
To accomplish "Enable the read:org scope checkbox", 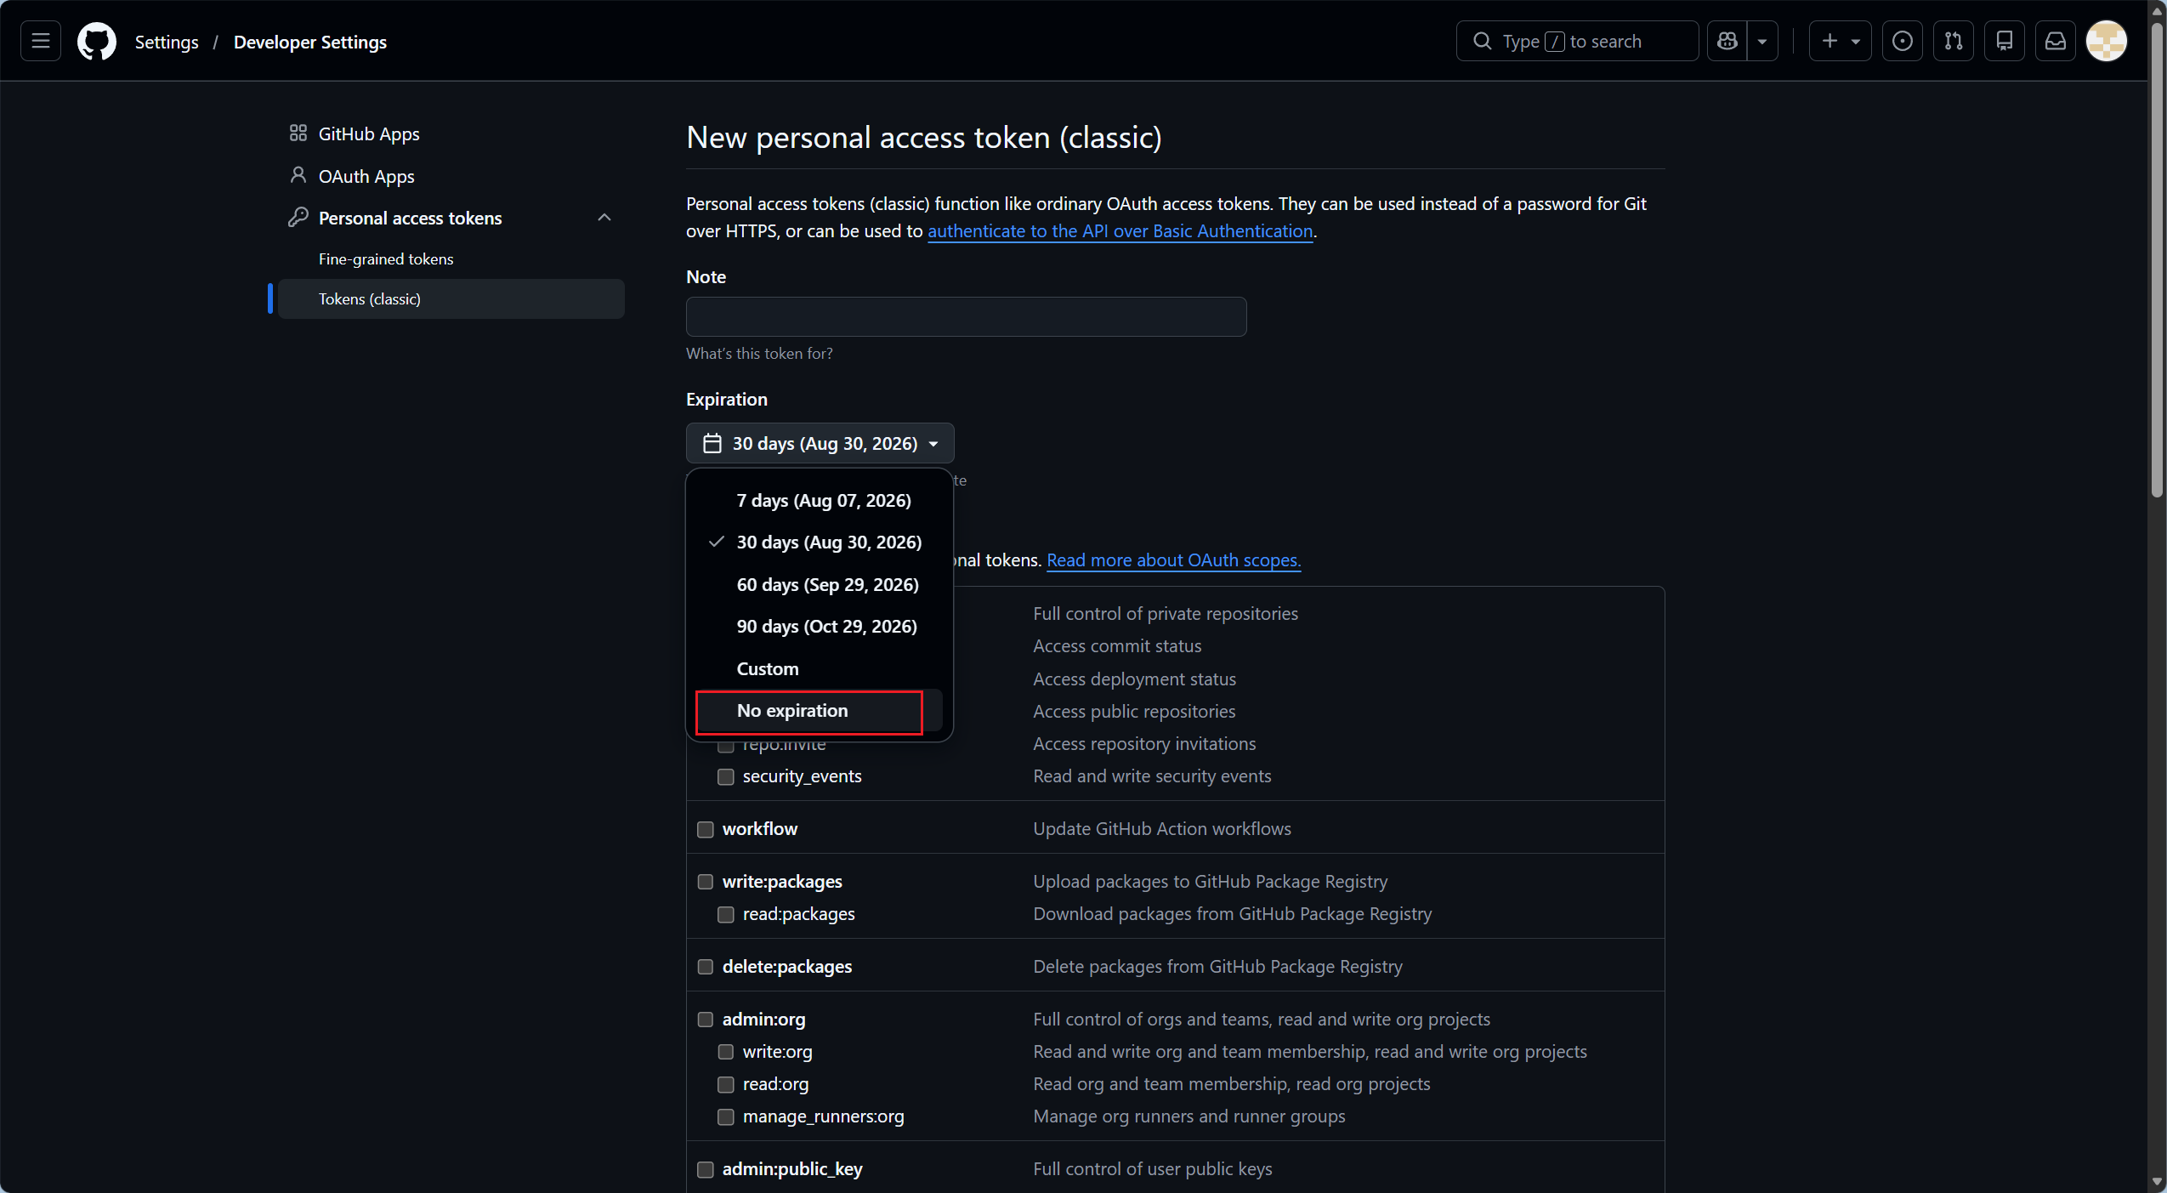I will tap(726, 1084).
